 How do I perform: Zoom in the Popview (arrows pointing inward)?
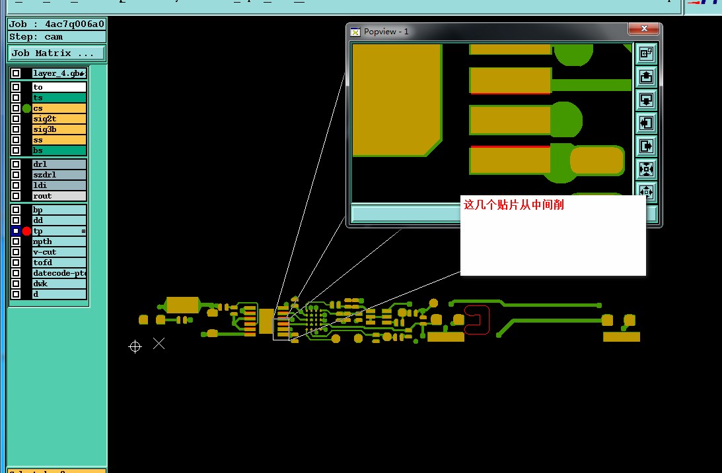pos(646,169)
